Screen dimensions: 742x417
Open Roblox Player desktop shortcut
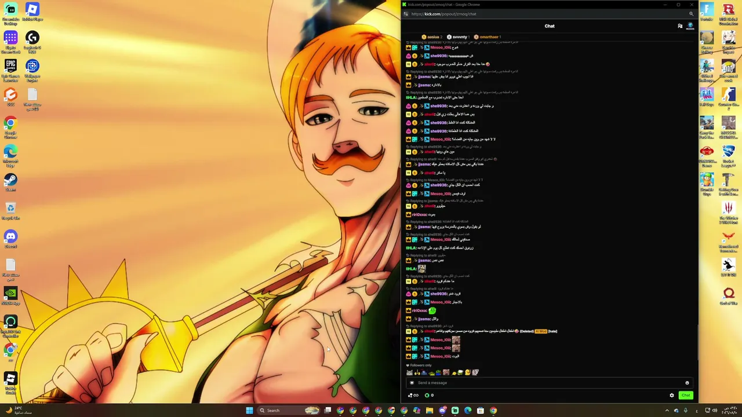tap(32, 12)
